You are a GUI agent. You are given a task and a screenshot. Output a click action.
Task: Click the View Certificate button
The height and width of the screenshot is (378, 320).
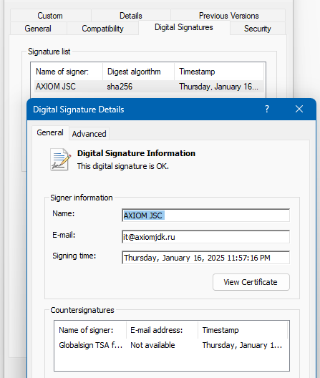pos(251,282)
